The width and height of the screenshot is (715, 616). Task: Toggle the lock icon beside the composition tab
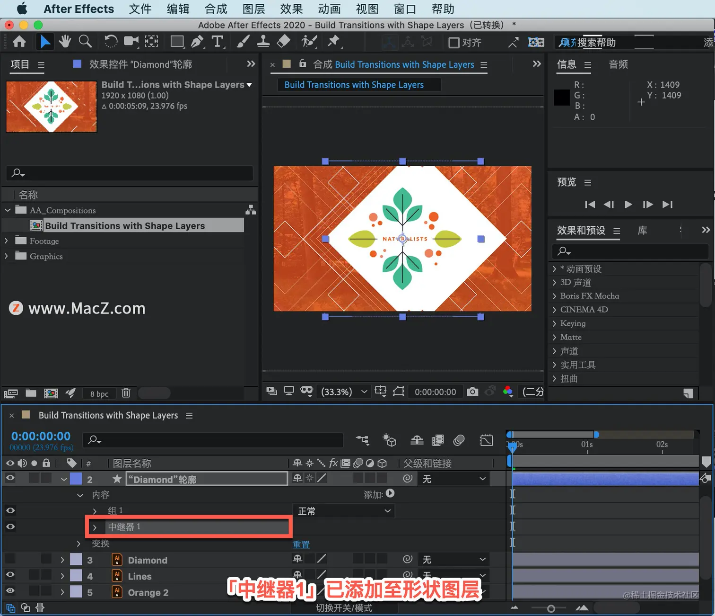click(x=303, y=63)
